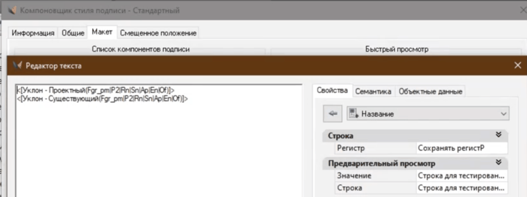The height and width of the screenshot is (197, 527).
Task: Open the Название properties dropdown
Action: pyautogui.click(x=428, y=114)
